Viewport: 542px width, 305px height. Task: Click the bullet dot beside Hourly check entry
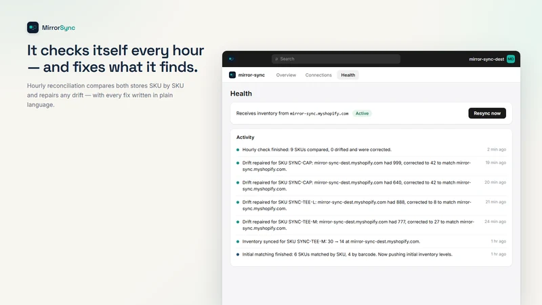[x=238, y=150]
